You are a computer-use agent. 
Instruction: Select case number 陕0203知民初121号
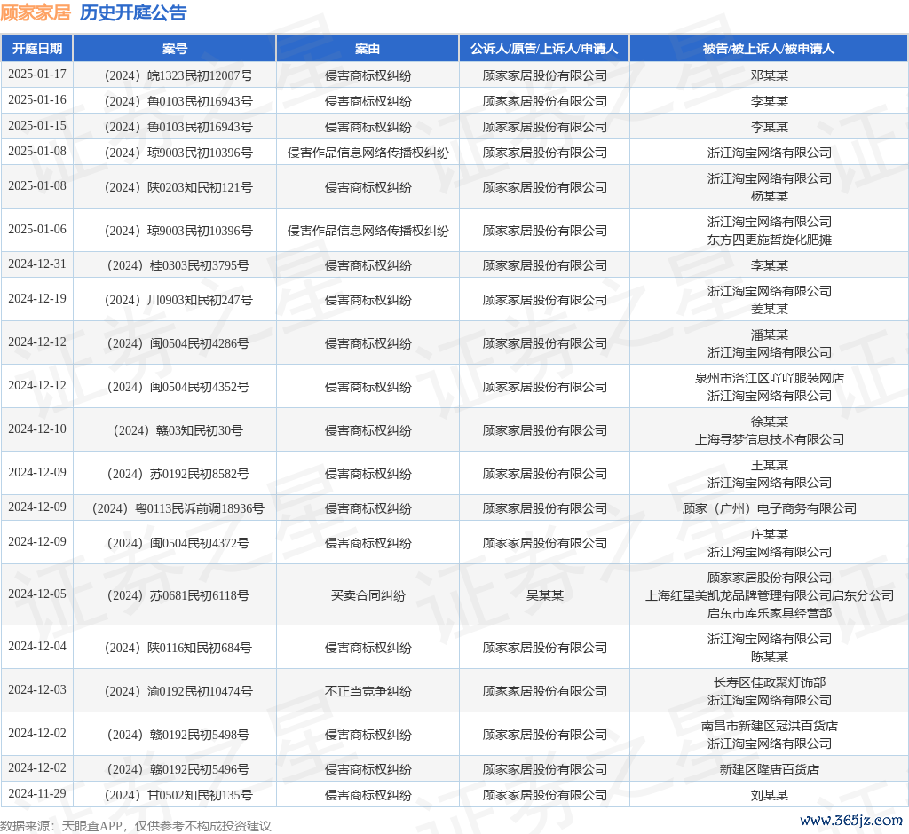tap(178, 187)
